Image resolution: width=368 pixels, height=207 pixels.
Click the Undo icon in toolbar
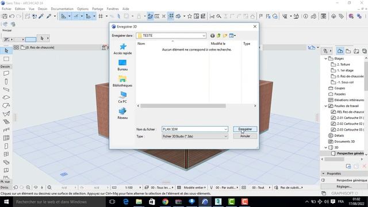(11, 16)
